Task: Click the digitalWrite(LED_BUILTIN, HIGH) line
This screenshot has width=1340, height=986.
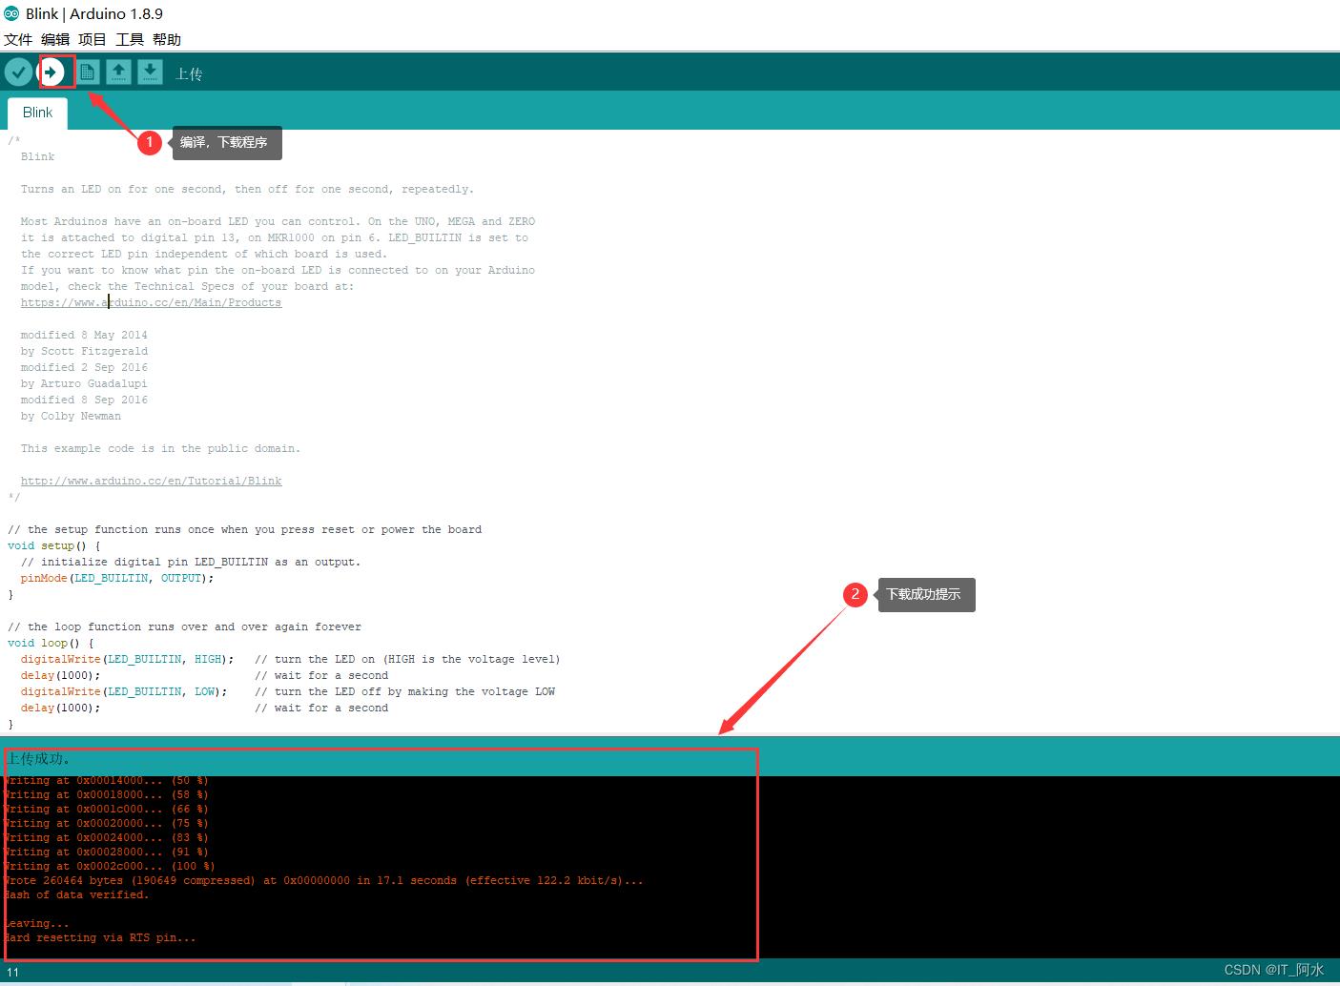Action: pos(127,659)
